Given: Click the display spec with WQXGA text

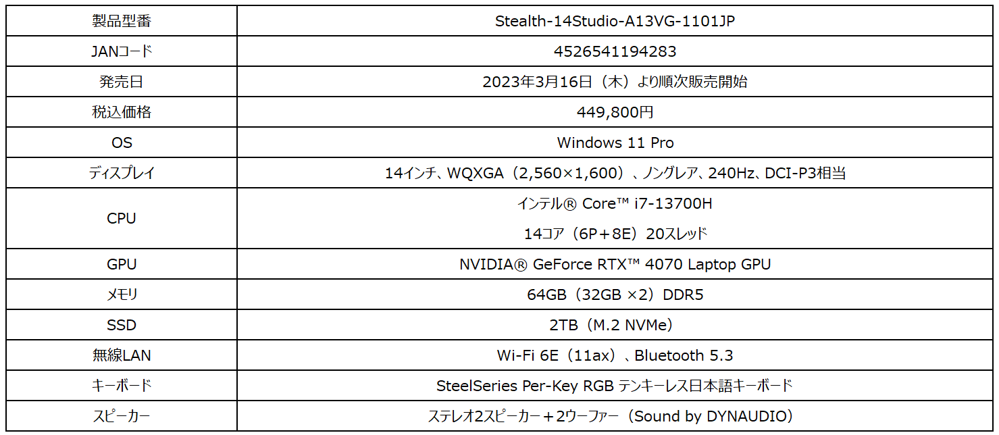Looking at the screenshot, I should pos(615,173).
